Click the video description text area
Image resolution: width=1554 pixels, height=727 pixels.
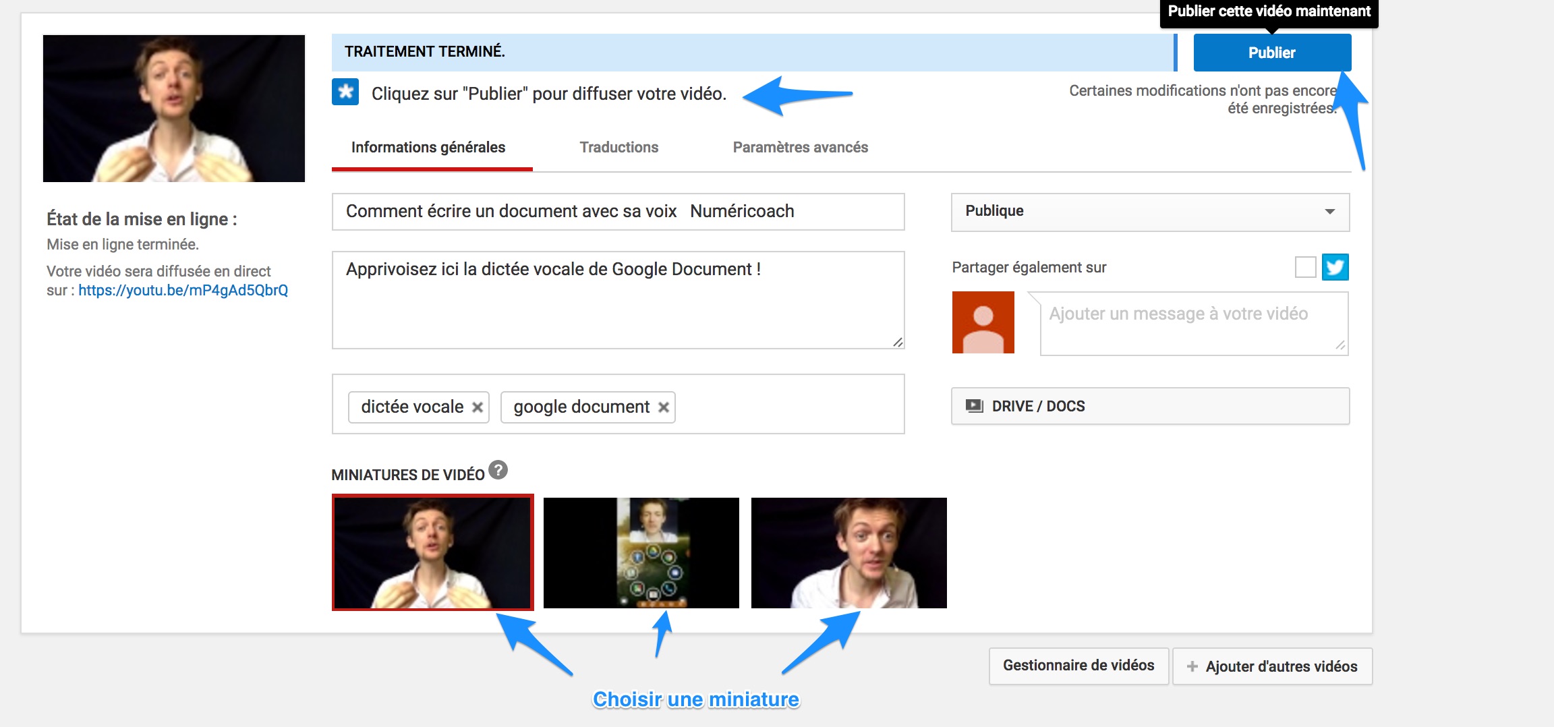pyautogui.click(x=618, y=300)
